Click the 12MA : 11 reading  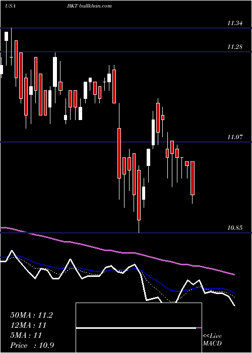pos(28,325)
